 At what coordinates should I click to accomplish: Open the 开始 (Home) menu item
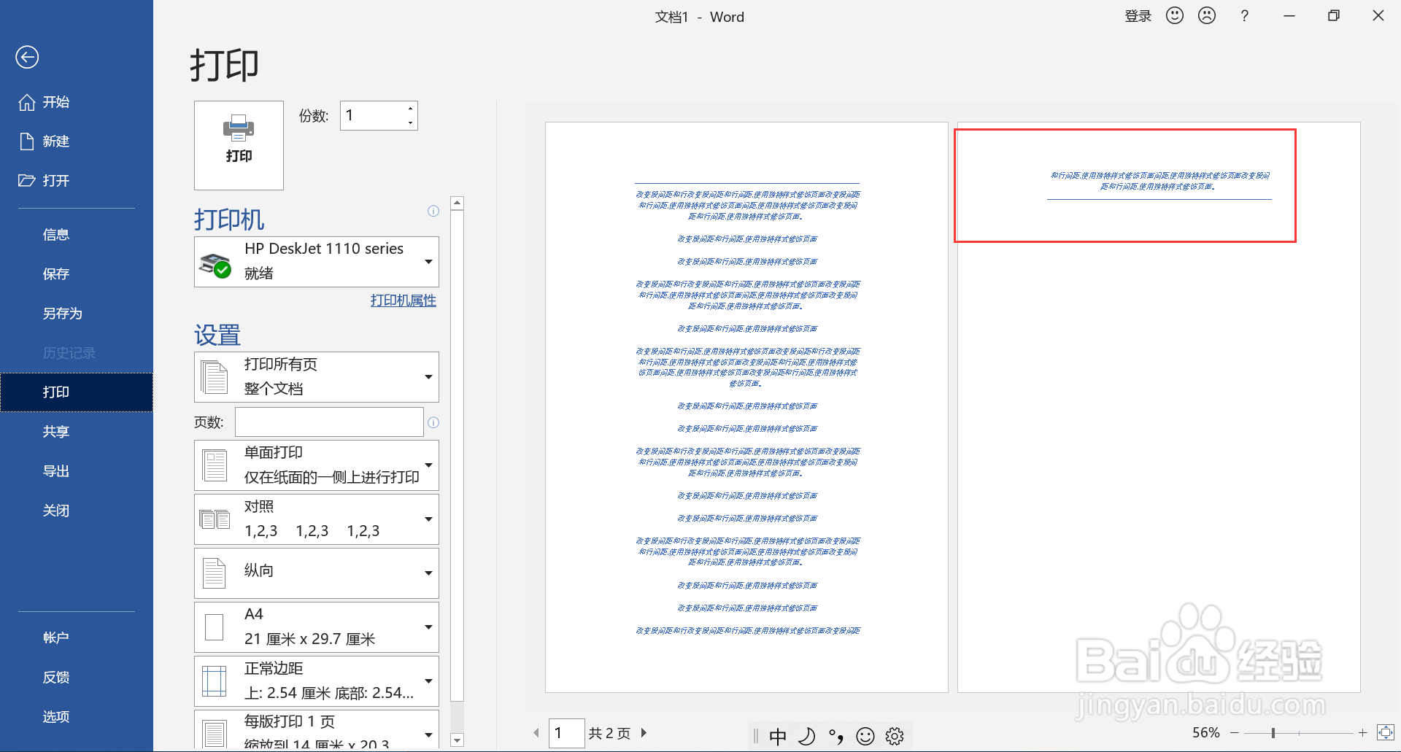(77, 102)
